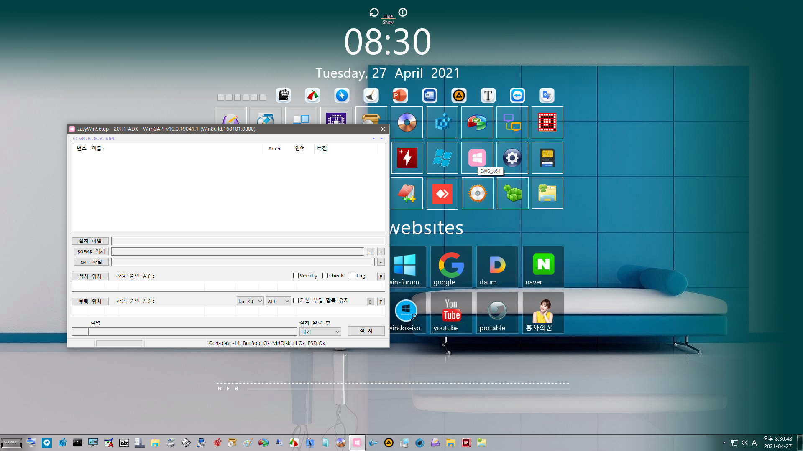Enable the Check checkbox

(325, 276)
